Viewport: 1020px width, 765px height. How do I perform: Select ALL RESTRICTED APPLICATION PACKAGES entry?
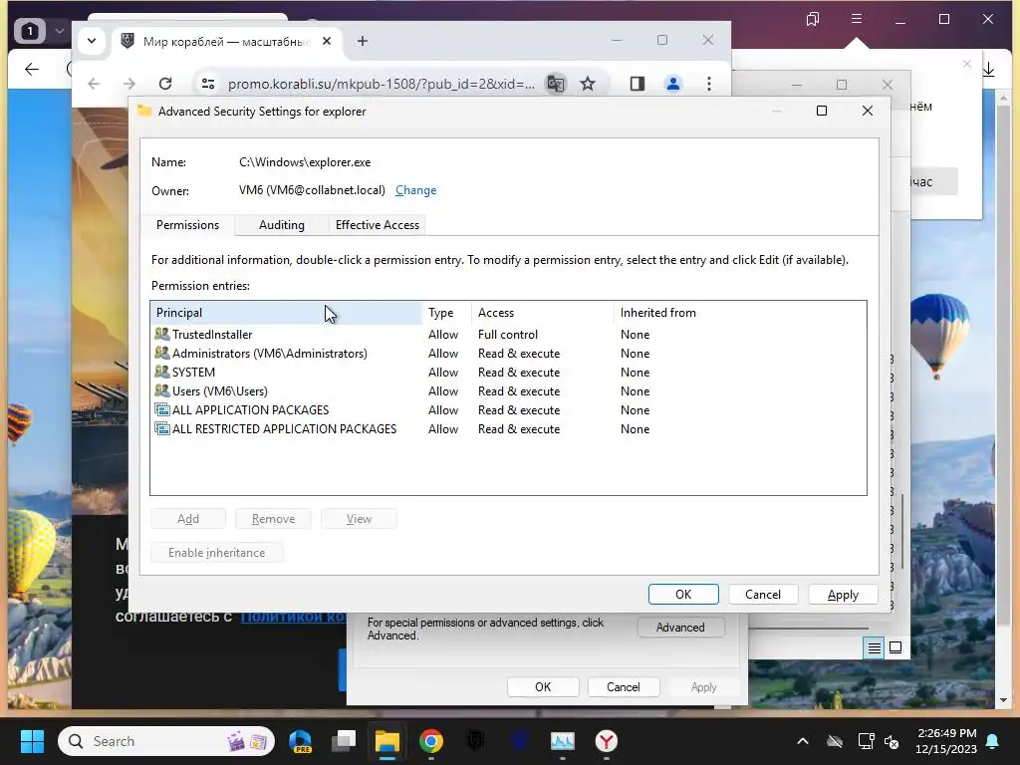click(507, 428)
